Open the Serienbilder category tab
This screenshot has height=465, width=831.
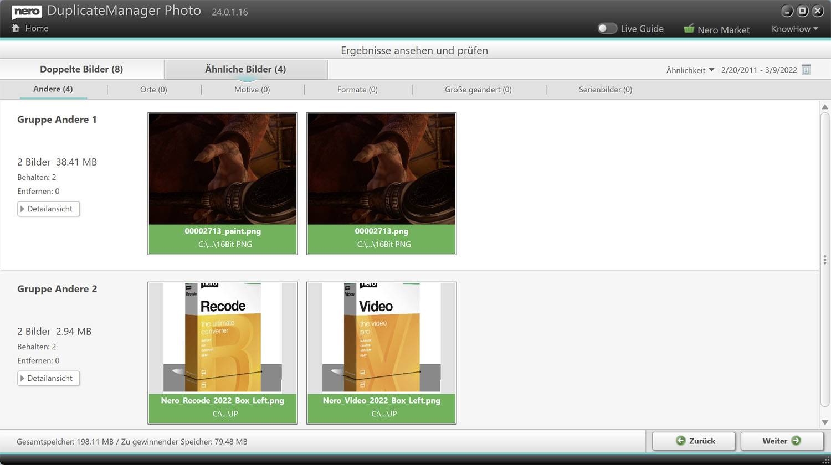(x=604, y=89)
